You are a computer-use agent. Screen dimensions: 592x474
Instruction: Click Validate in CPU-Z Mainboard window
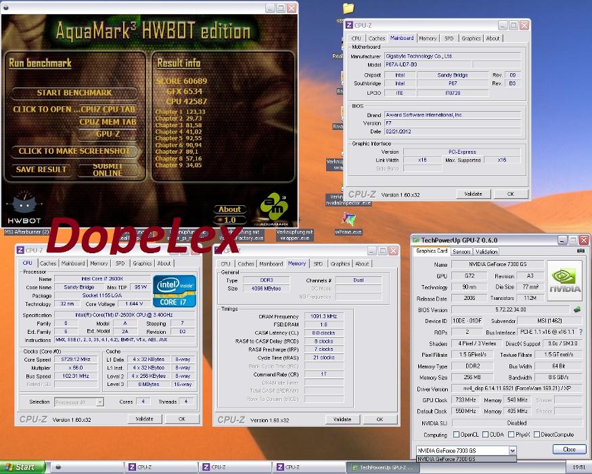[473, 194]
